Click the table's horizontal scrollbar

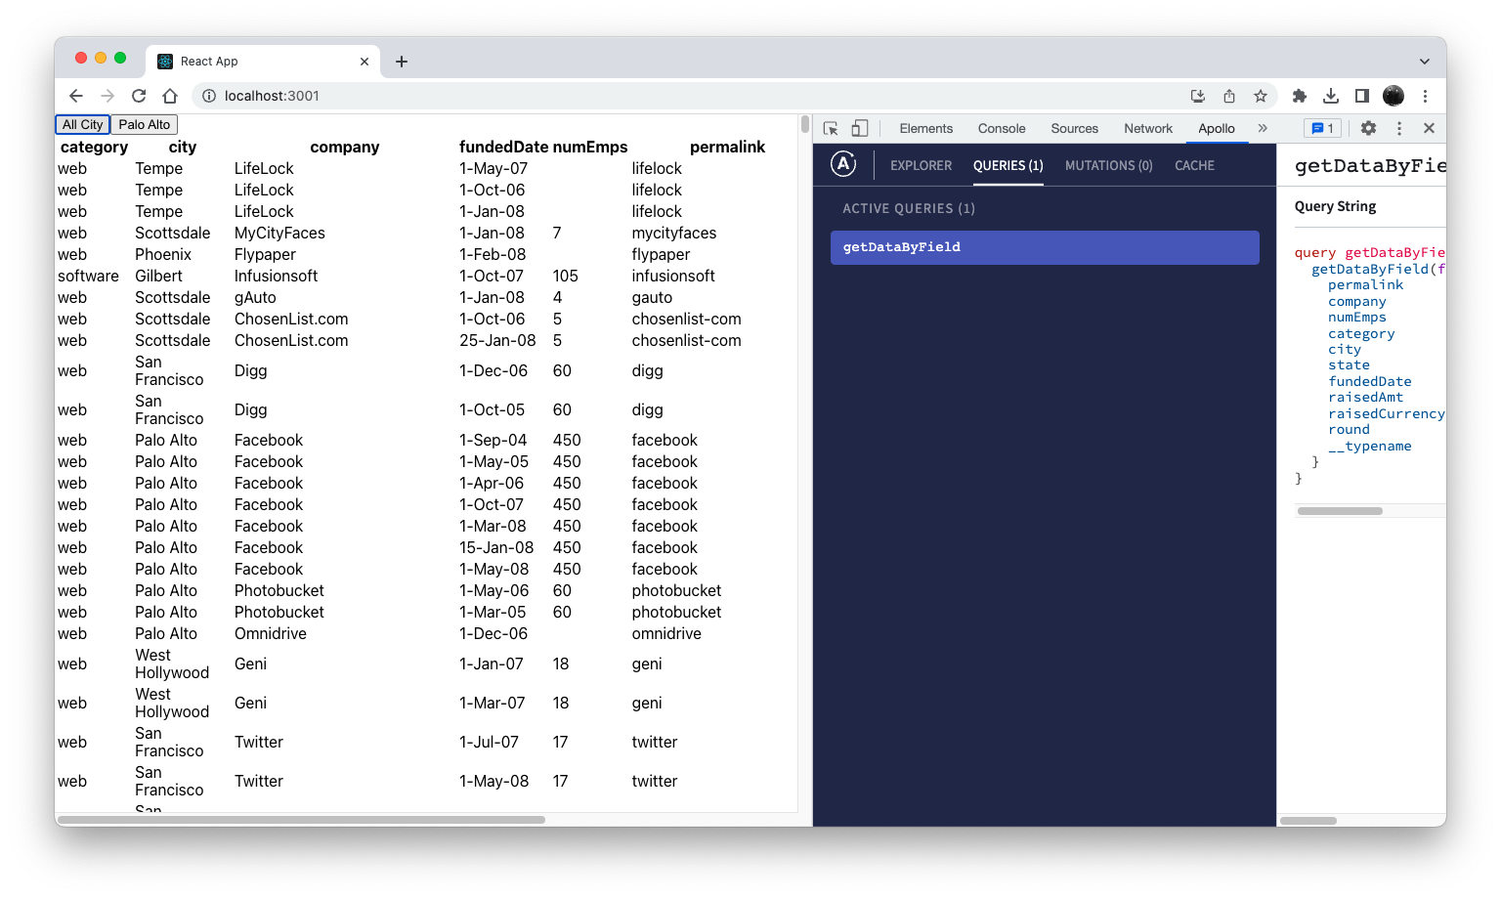[301, 820]
